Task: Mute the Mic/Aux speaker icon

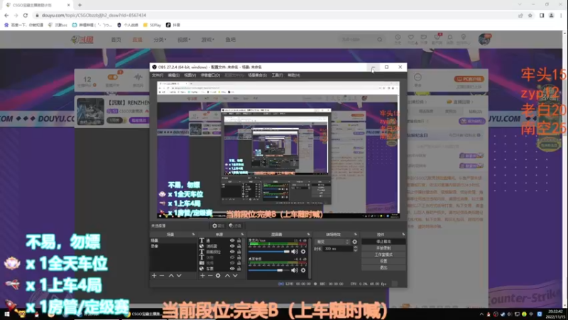Action: pos(295,252)
